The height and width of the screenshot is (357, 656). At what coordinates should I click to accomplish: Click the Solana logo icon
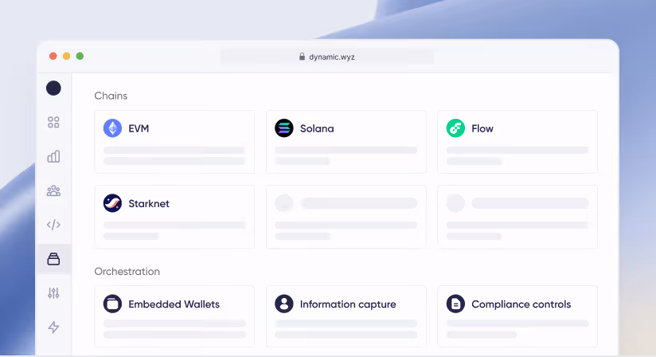pyautogui.click(x=284, y=128)
